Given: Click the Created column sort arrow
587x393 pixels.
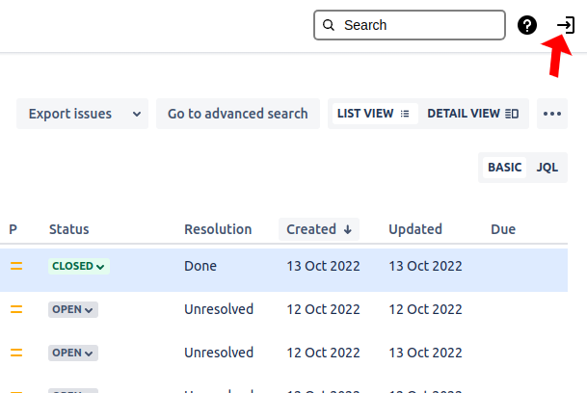Looking at the screenshot, I should (347, 229).
